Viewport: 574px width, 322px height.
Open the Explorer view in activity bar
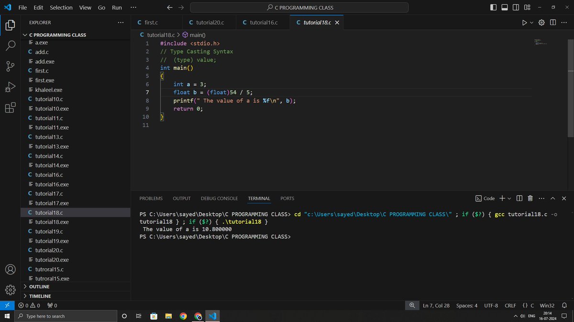[x=10, y=25]
